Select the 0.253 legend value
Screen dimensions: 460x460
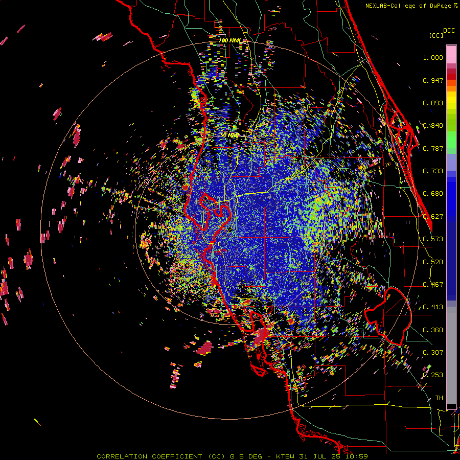[x=433, y=375]
